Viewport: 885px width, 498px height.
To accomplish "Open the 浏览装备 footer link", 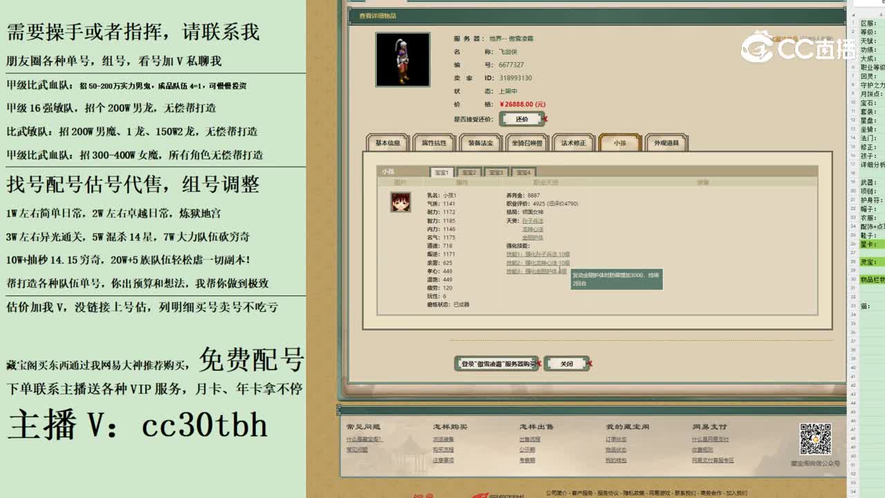I will pos(444,439).
